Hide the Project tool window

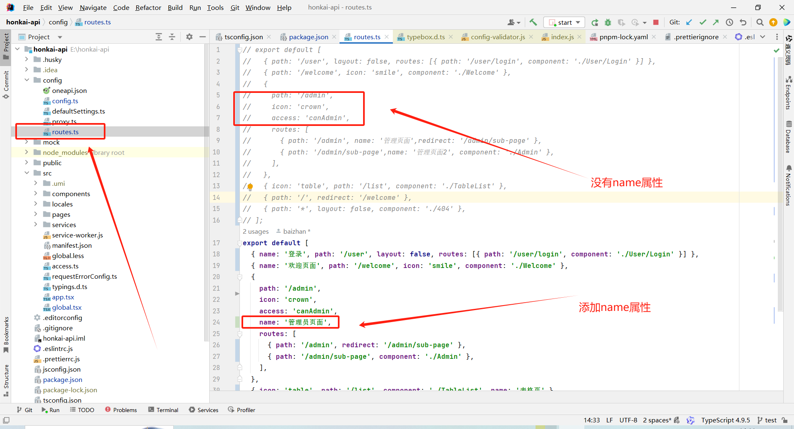click(203, 37)
